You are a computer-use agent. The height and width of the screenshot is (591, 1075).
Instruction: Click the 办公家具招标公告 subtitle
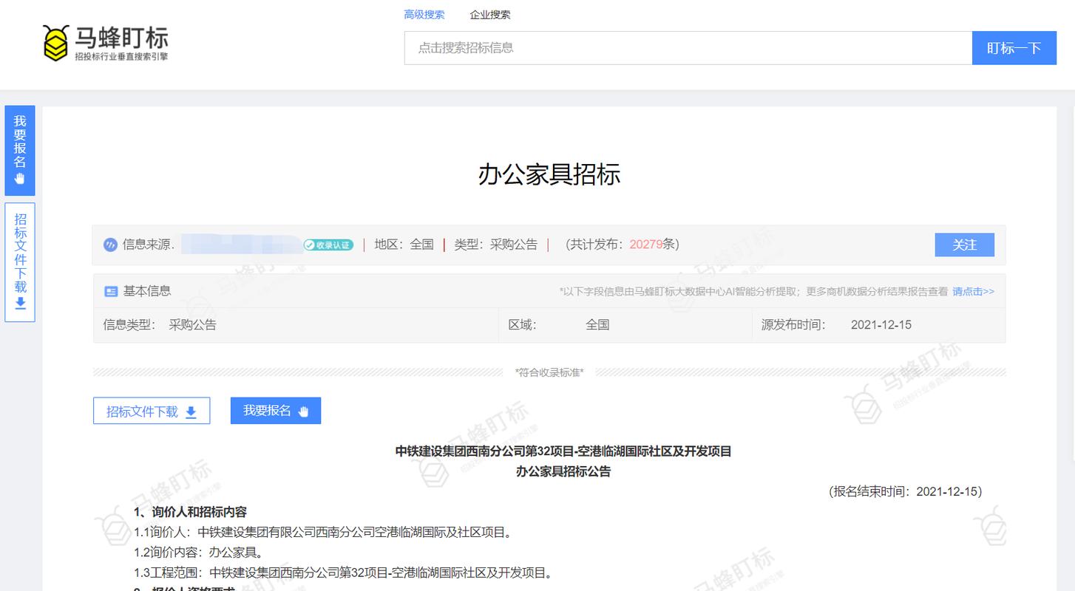pyautogui.click(x=563, y=471)
